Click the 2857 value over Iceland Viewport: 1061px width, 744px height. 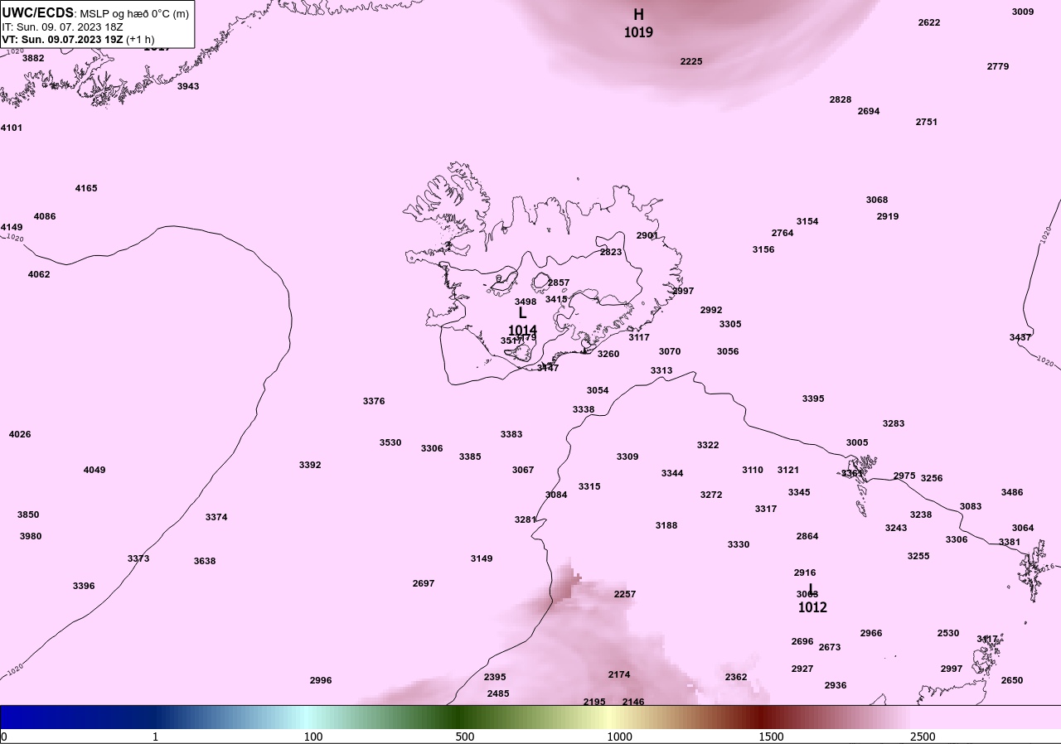[x=559, y=283]
